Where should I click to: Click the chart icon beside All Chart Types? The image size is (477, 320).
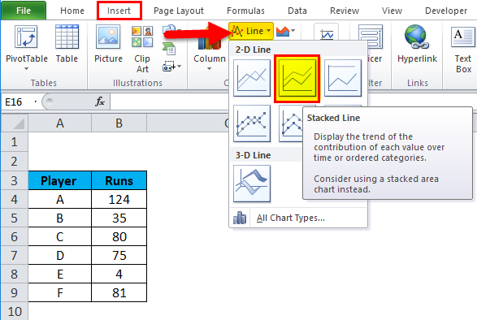pos(240,218)
